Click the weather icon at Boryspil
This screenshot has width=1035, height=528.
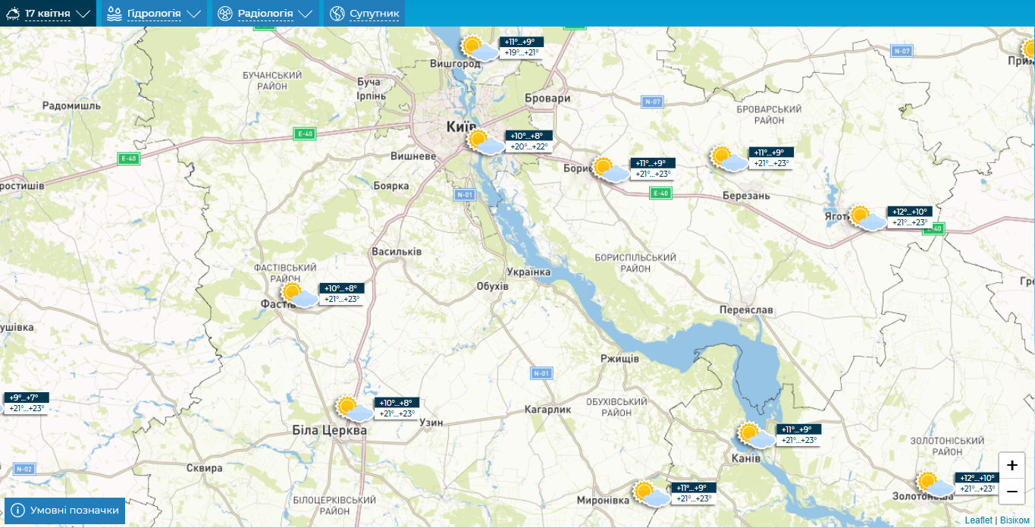[x=610, y=169]
